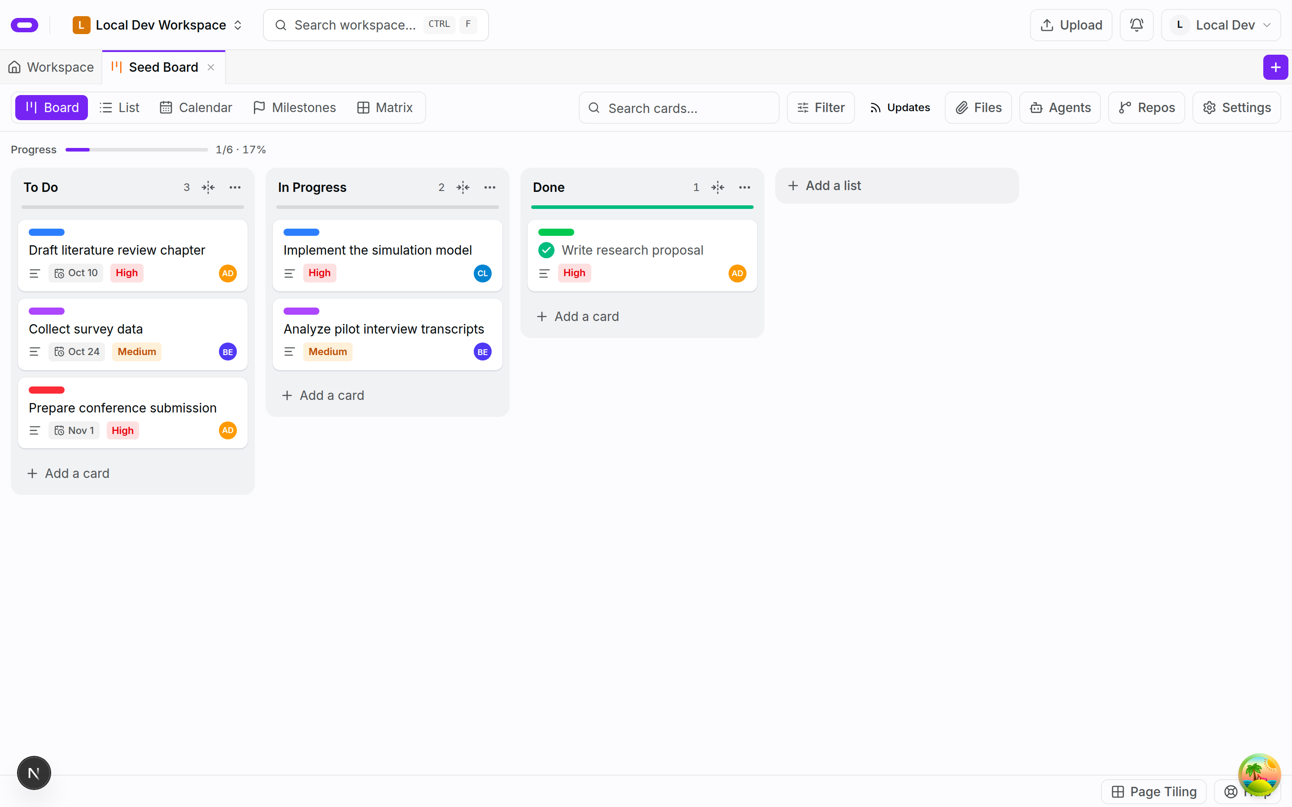Click the AD avatar on Draft literature review card

click(228, 273)
